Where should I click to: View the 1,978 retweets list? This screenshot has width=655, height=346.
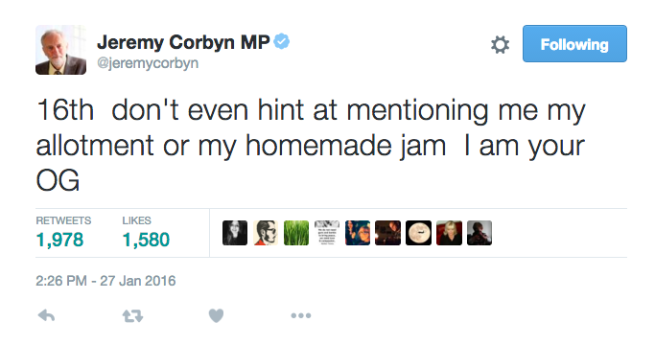[63, 233]
